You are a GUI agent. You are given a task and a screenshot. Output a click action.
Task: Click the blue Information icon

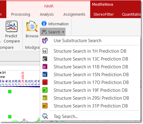point(44,23)
